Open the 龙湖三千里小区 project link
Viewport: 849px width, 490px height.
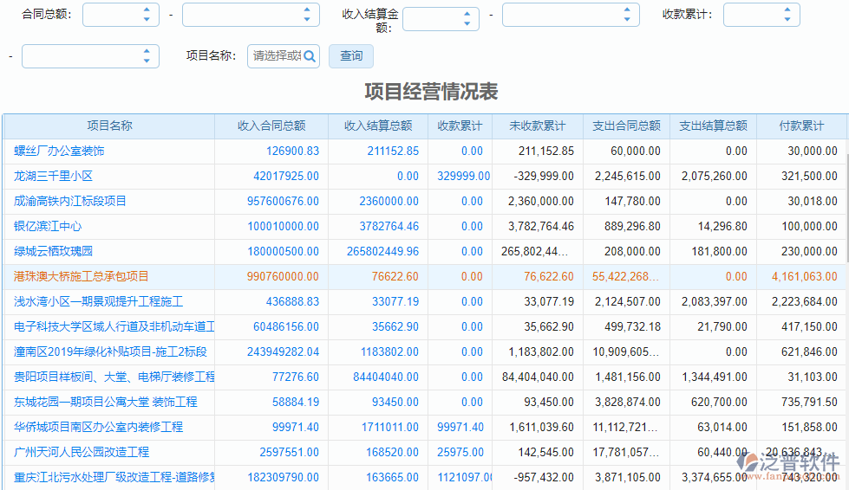point(53,177)
